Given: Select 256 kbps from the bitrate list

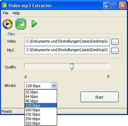Looking at the screenshot, I should pos(41,119).
